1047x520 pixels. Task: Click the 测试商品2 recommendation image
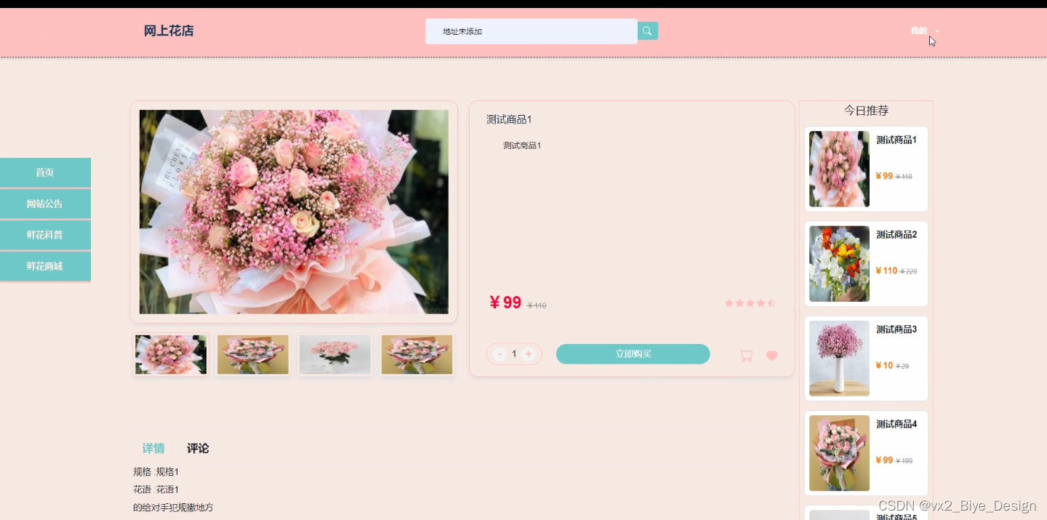[839, 263]
